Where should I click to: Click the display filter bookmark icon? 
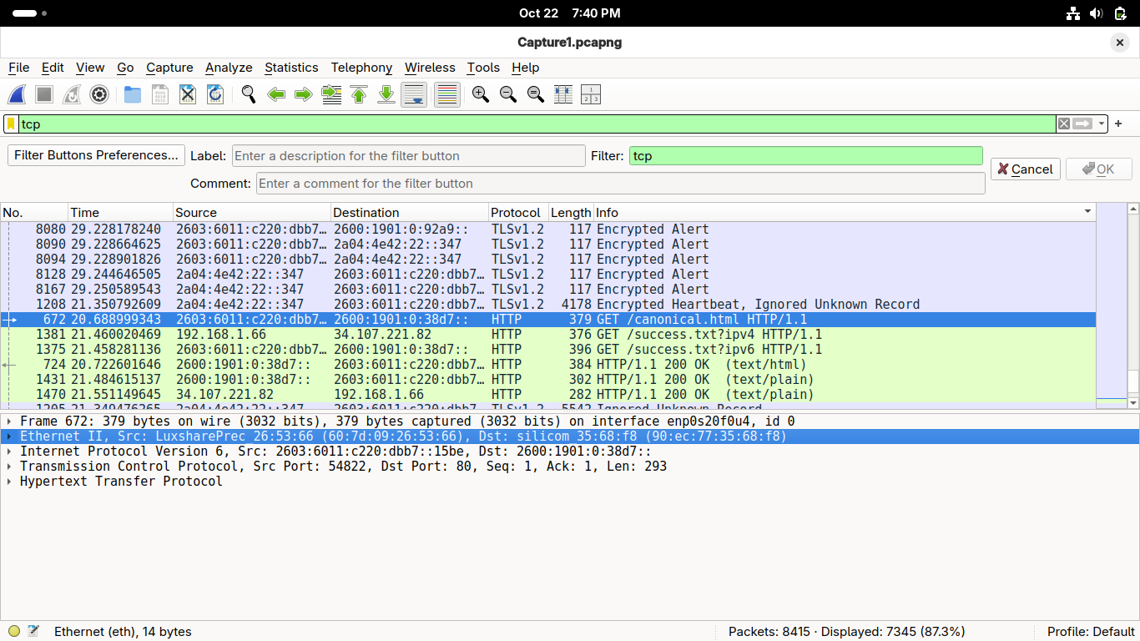coord(11,124)
